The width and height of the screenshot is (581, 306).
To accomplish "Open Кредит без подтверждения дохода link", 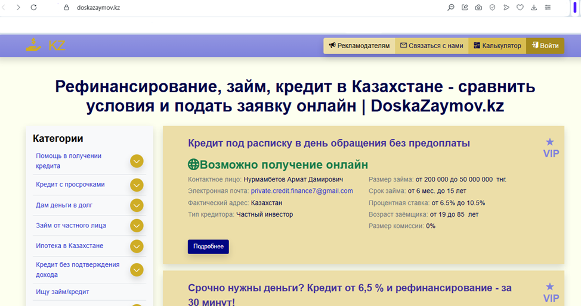I will pos(78,269).
